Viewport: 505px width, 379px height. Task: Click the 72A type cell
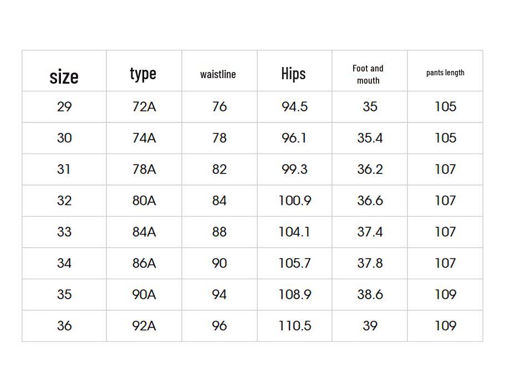(x=144, y=106)
